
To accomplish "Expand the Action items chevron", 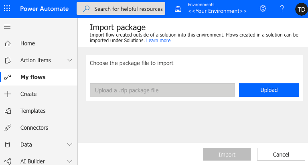I will (70, 60).
